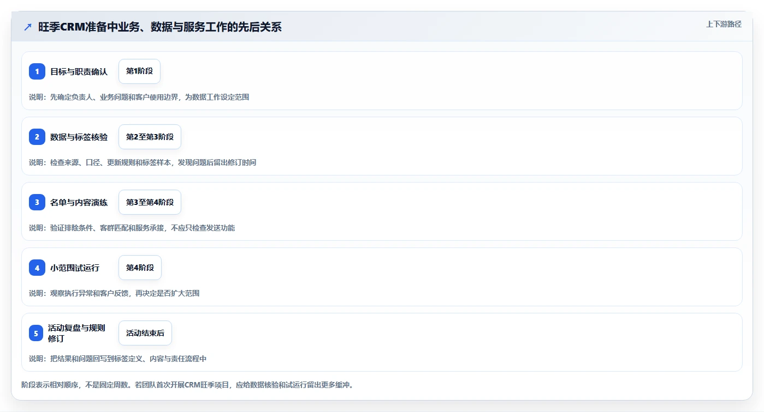
Task: Select the 第2至第3阶段 tag
Action: [150, 137]
